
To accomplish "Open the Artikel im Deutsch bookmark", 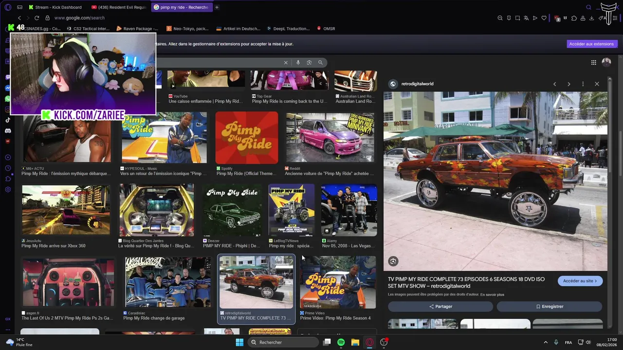I will [238, 29].
